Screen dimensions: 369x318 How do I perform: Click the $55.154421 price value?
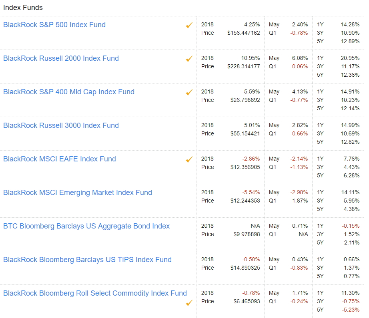click(x=245, y=134)
